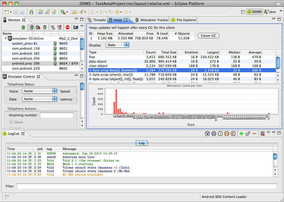284x202 pixels.
Task: Click the LogCat Filter input field
Action: coord(147,186)
